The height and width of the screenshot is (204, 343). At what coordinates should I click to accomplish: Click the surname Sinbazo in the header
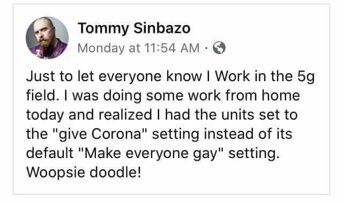[x=162, y=28]
